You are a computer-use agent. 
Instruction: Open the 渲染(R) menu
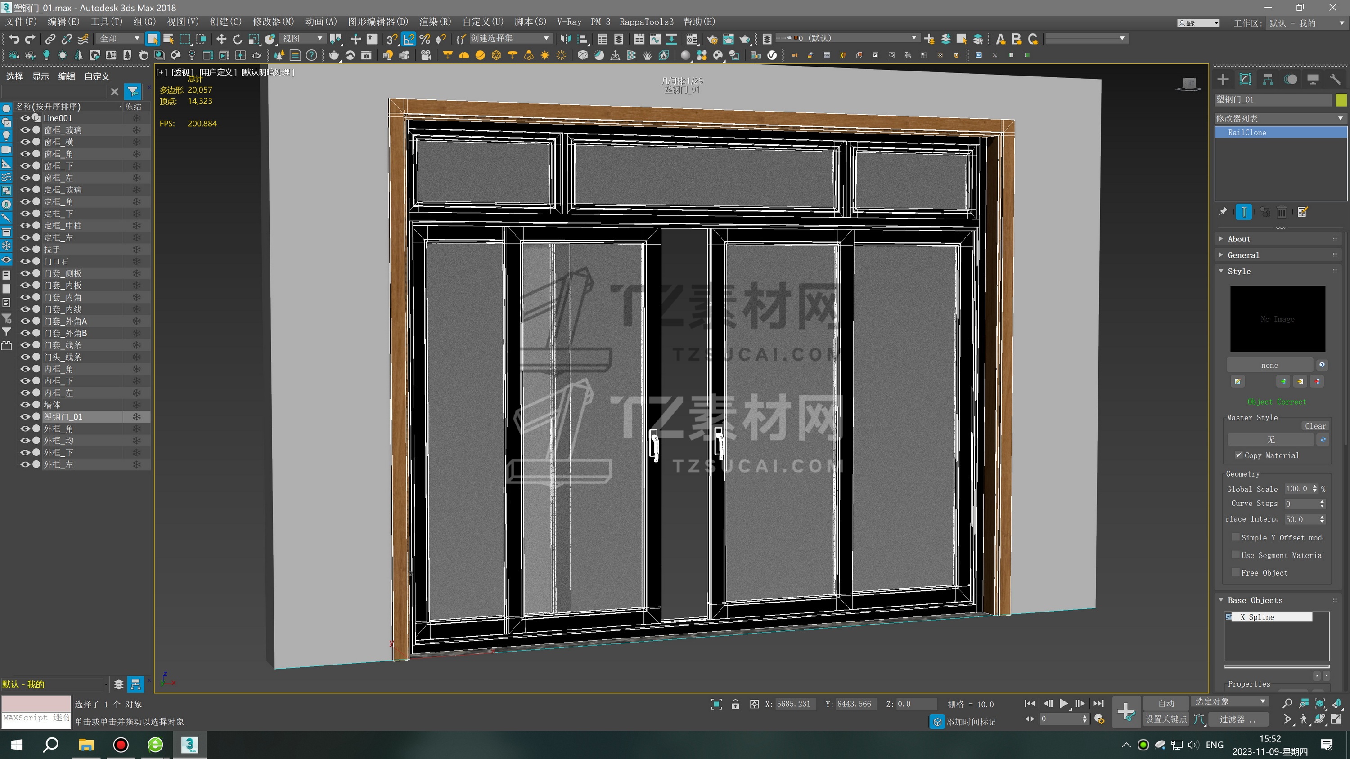click(x=434, y=22)
